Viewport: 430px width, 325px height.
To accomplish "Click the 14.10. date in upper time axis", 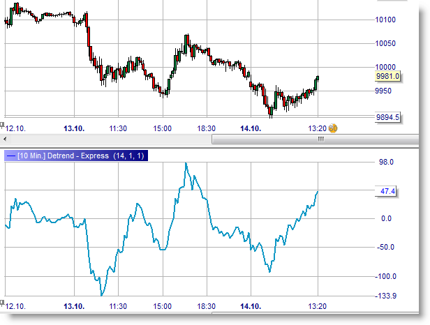I will pos(251,128).
